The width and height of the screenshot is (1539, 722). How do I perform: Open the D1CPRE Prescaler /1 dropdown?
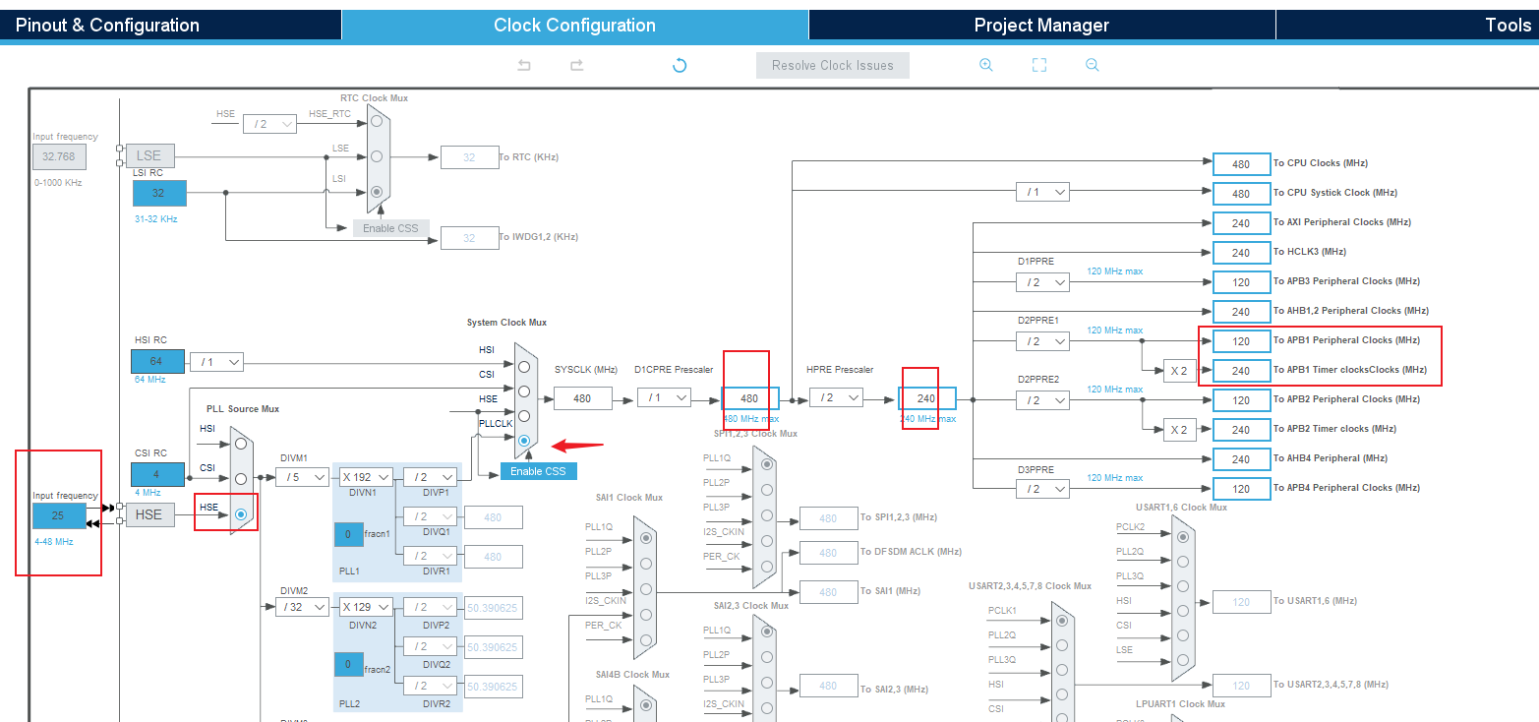click(664, 397)
